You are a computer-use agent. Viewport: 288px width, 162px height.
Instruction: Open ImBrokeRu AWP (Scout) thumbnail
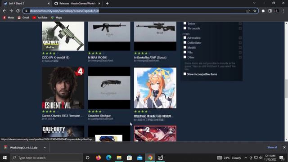click(x=155, y=36)
